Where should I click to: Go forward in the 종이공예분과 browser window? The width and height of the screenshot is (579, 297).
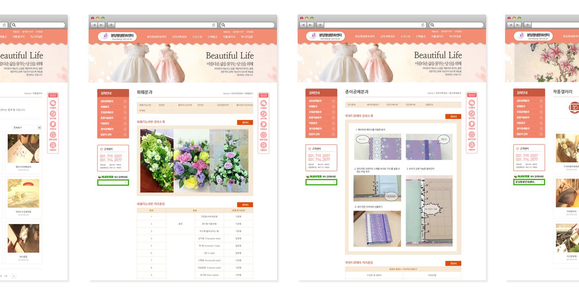tap(310, 25)
